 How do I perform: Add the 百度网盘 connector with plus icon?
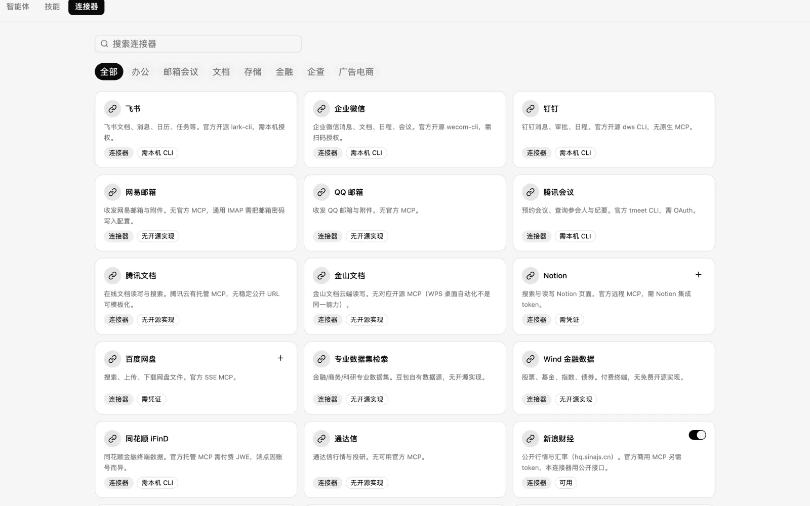pyautogui.click(x=280, y=358)
